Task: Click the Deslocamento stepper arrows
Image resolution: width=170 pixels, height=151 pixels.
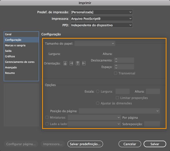Action: (x=116, y=60)
